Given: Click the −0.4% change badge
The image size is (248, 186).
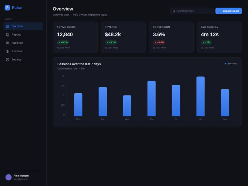Looking at the screenshot, I should point(159,42).
